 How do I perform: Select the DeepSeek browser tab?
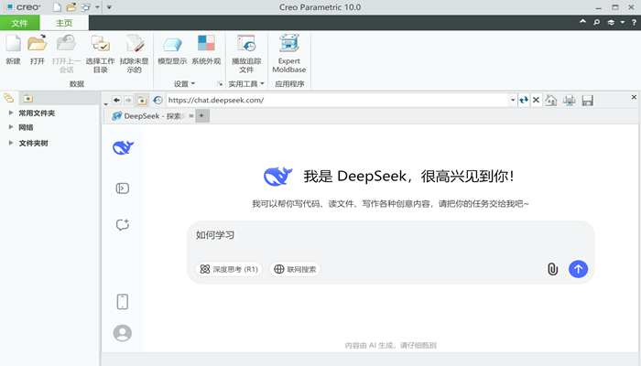148,116
